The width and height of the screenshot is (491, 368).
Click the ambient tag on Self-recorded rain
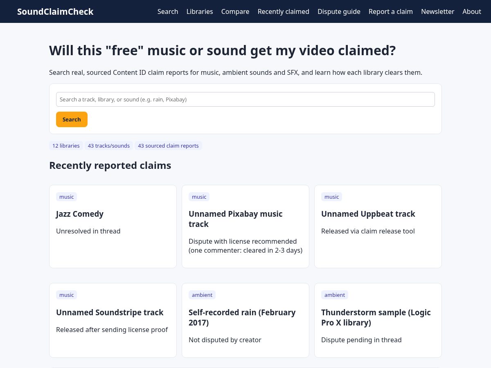202,295
